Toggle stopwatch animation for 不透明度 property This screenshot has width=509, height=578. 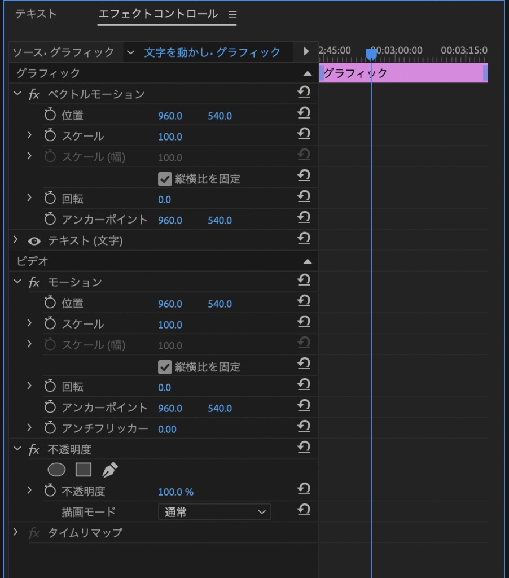click(50, 492)
